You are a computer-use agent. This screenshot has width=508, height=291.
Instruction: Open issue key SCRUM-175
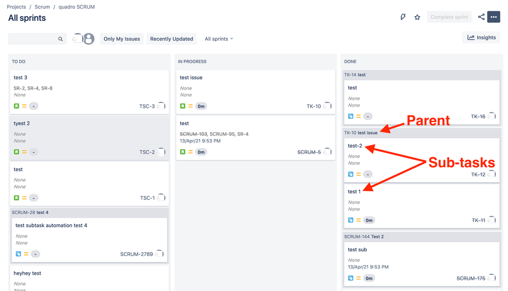[471, 278]
